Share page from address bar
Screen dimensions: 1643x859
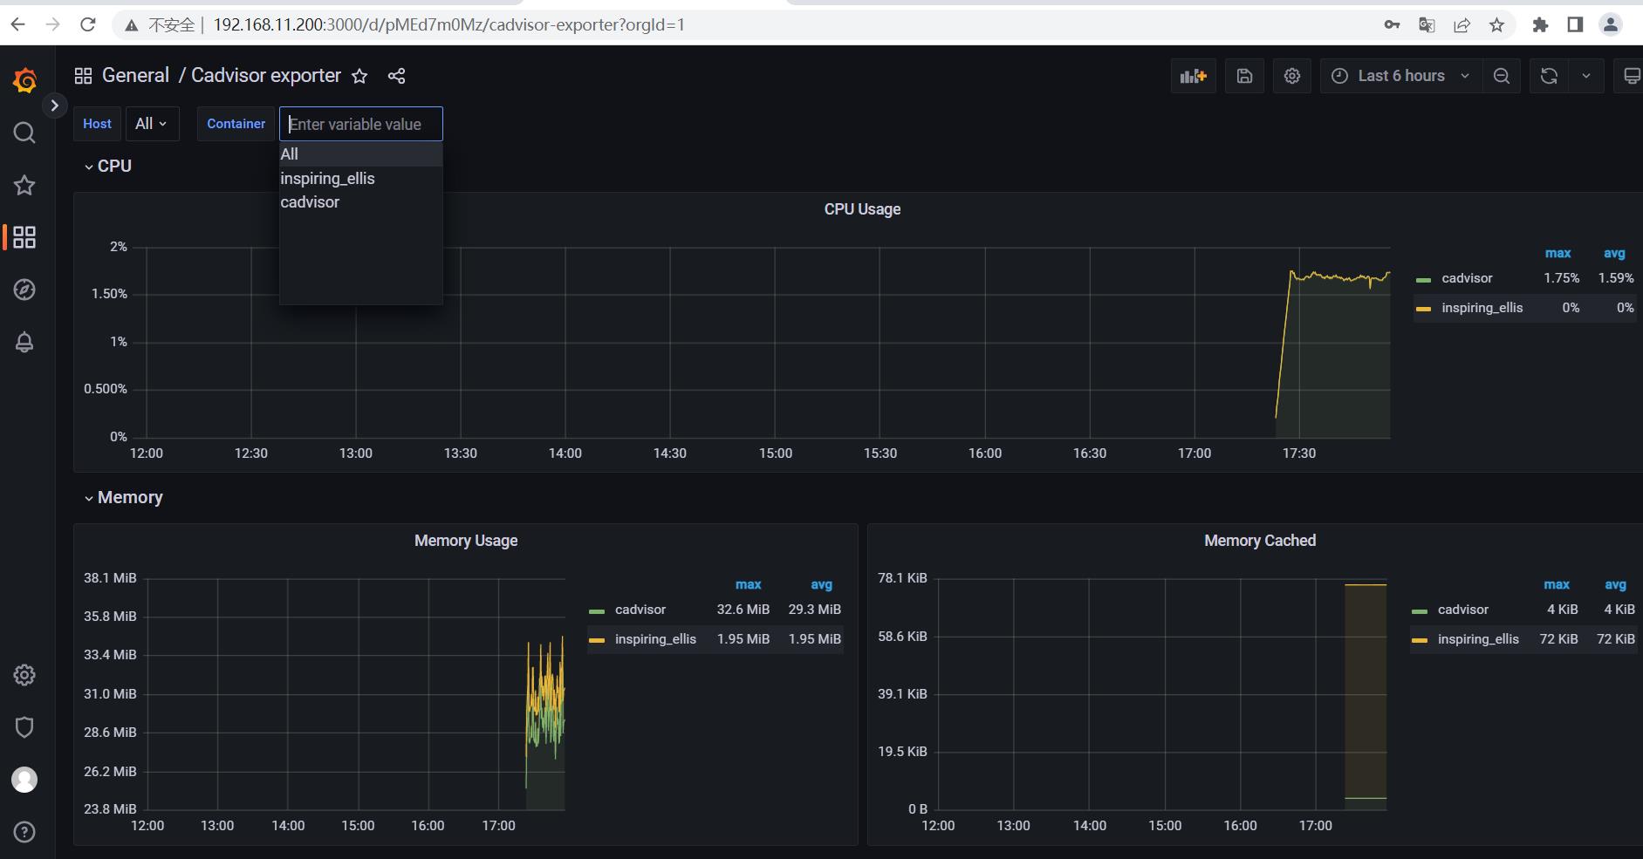pyautogui.click(x=1462, y=24)
